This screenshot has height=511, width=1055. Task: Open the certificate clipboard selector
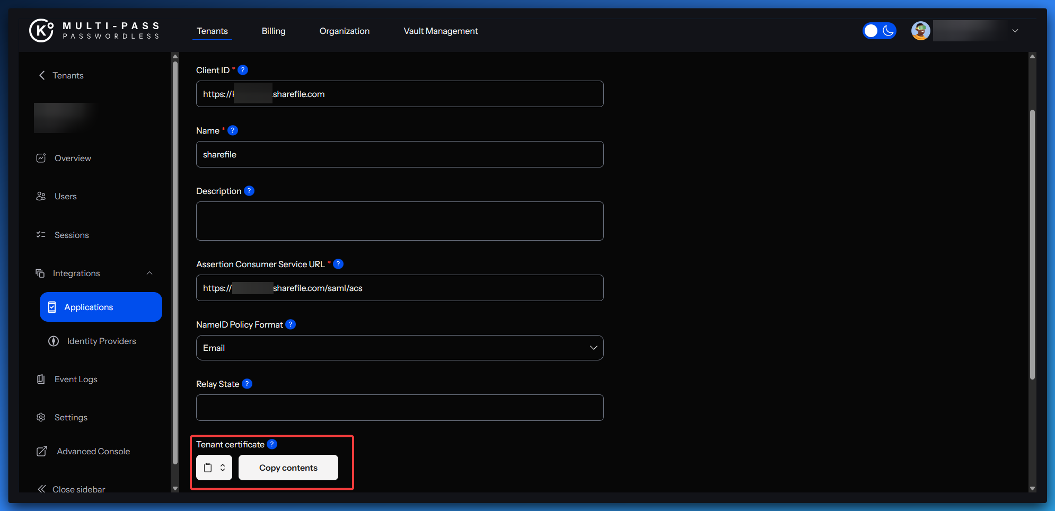tap(214, 468)
